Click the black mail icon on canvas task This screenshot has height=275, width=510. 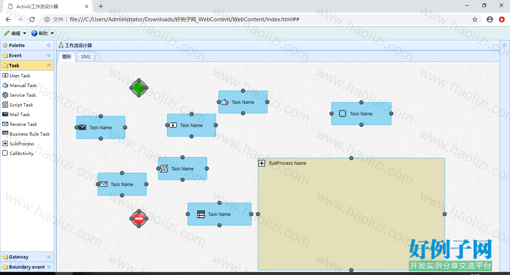(83, 127)
